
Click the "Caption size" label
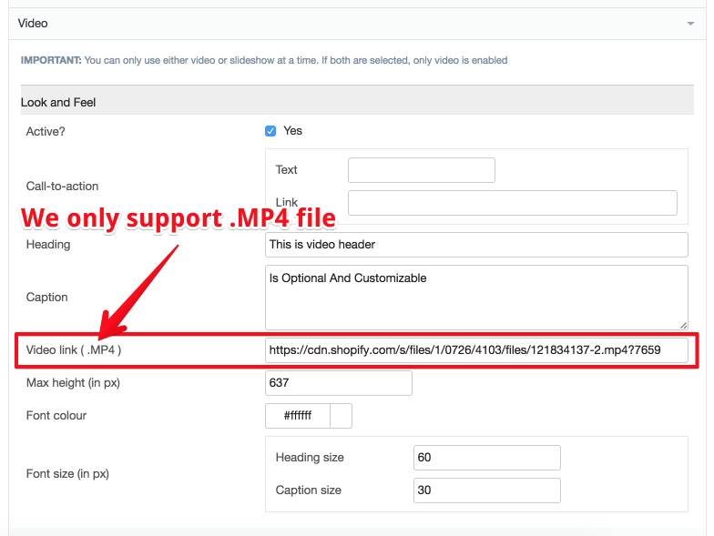click(308, 490)
